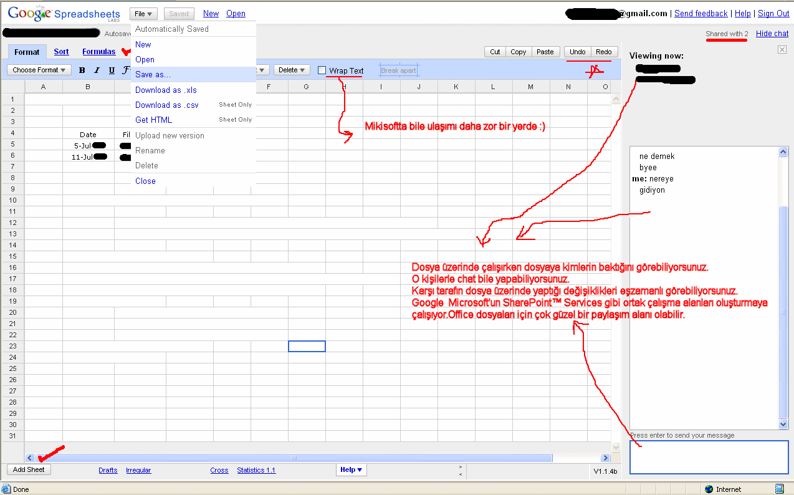Open the Help link at the top right
Image resolution: width=794 pixels, height=495 pixels.
click(743, 14)
